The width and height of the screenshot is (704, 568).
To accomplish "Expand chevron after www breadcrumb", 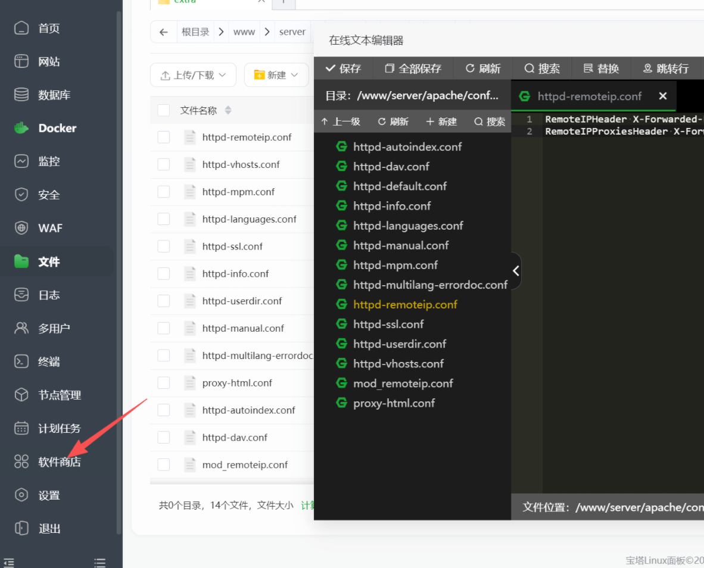I will [267, 32].
